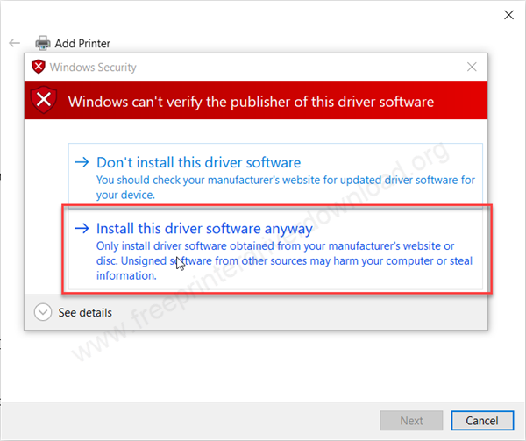
Task: Click the Windows Security title text
Action: point(93,67)
